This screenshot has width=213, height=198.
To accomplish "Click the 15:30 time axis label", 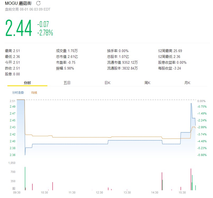I will [x=182, y=192].
